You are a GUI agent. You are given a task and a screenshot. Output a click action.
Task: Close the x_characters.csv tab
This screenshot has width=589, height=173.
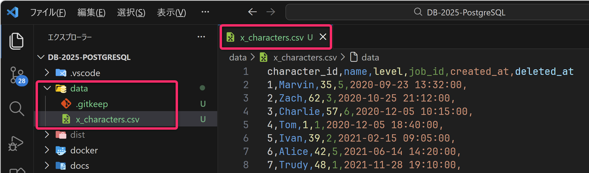pyautogui.click(x=323, y=37)
